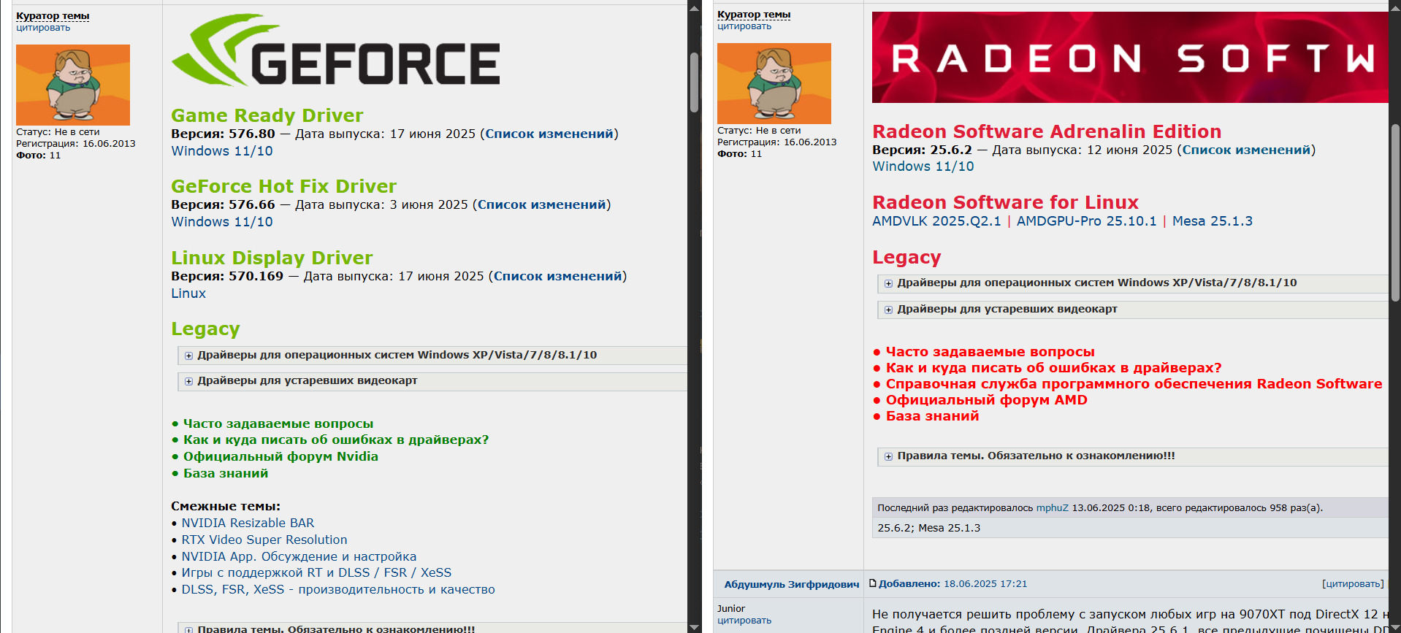Open 'NVIDIA Resizable BAR' related topic
This screenshot has width=1401, height=633.
[x=248, y=523]
